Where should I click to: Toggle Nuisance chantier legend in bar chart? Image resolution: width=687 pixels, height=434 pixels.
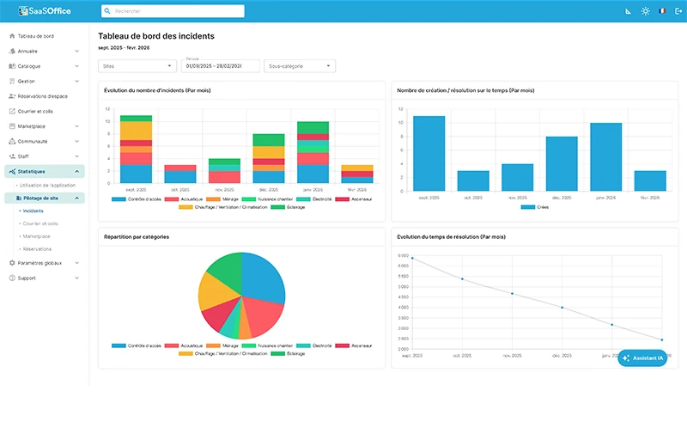[267, 199]
